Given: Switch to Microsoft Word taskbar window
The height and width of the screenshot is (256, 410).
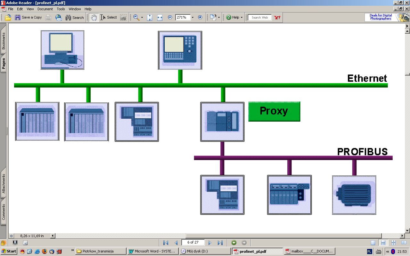Looking at the screenshot, I should [x=153, y=251].
